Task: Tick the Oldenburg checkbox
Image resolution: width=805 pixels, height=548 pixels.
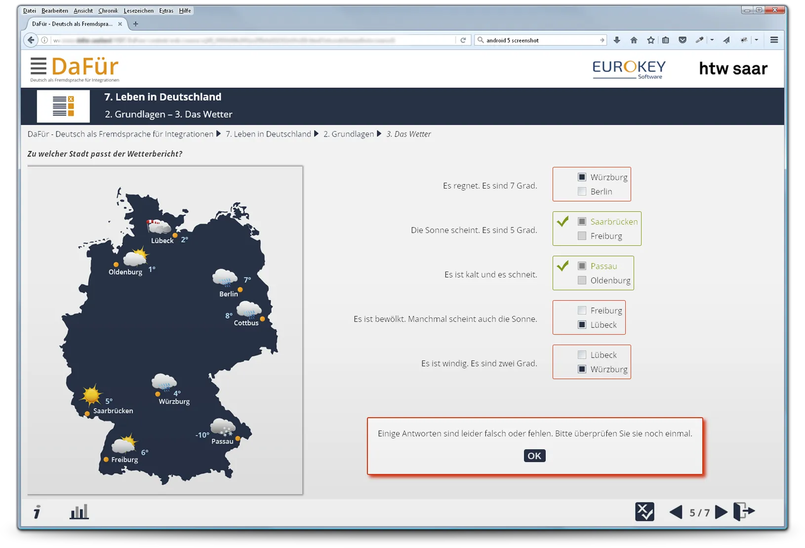Action: 582,280
